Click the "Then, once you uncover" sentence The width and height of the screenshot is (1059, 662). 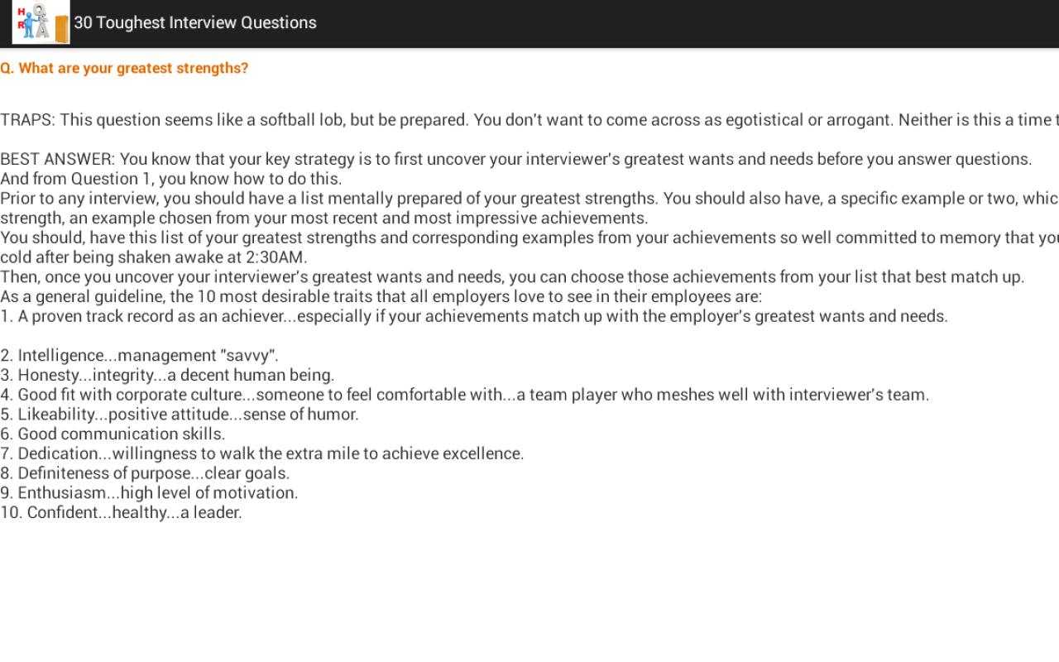click(x=512, y=277)
